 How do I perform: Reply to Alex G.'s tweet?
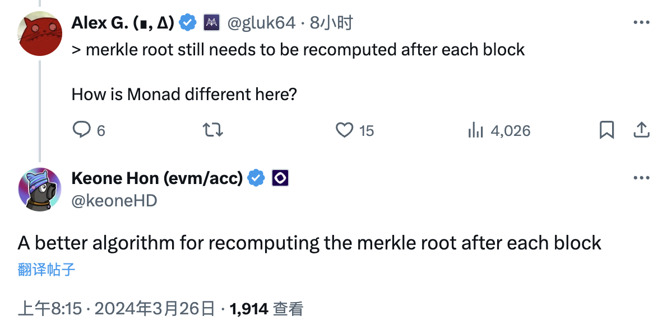82,130
